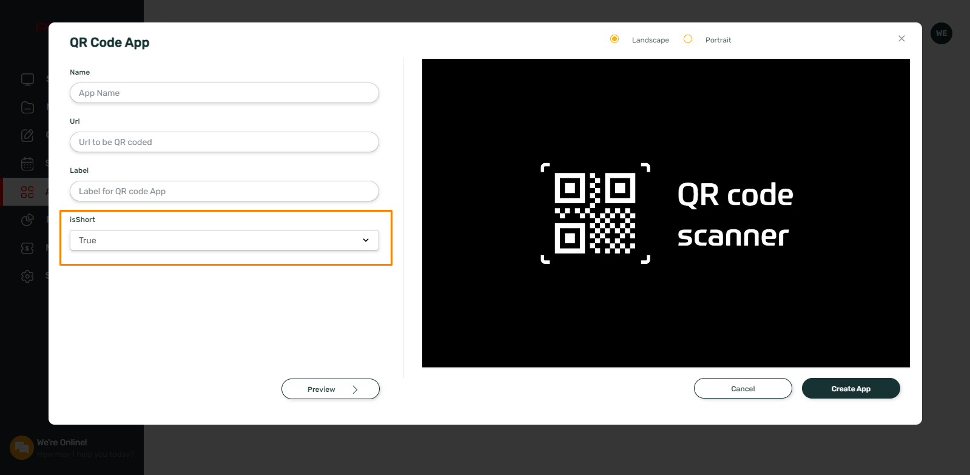Open the isShort dropdown showing True
The image size is (970, 475).
coord(224,240)
